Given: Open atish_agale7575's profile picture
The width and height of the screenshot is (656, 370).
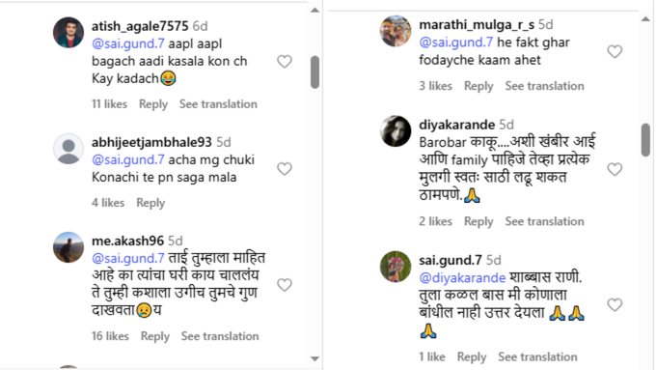Looking at the screenshot, I should tap(68, 33).
